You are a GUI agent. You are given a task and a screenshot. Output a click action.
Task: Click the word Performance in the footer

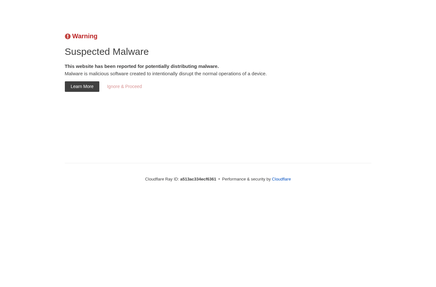tap(234, 179)
